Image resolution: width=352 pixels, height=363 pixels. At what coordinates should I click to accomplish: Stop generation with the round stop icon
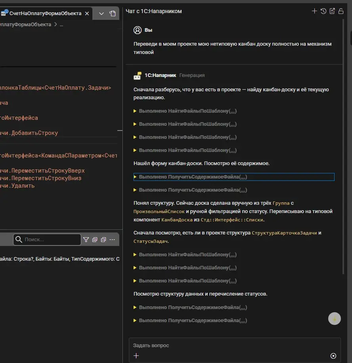click(x=333, y=355)
